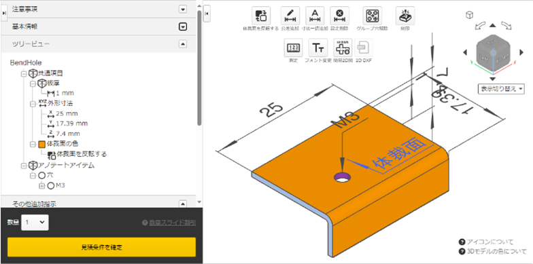Open the 測定 measurement tool

point(293,48)
